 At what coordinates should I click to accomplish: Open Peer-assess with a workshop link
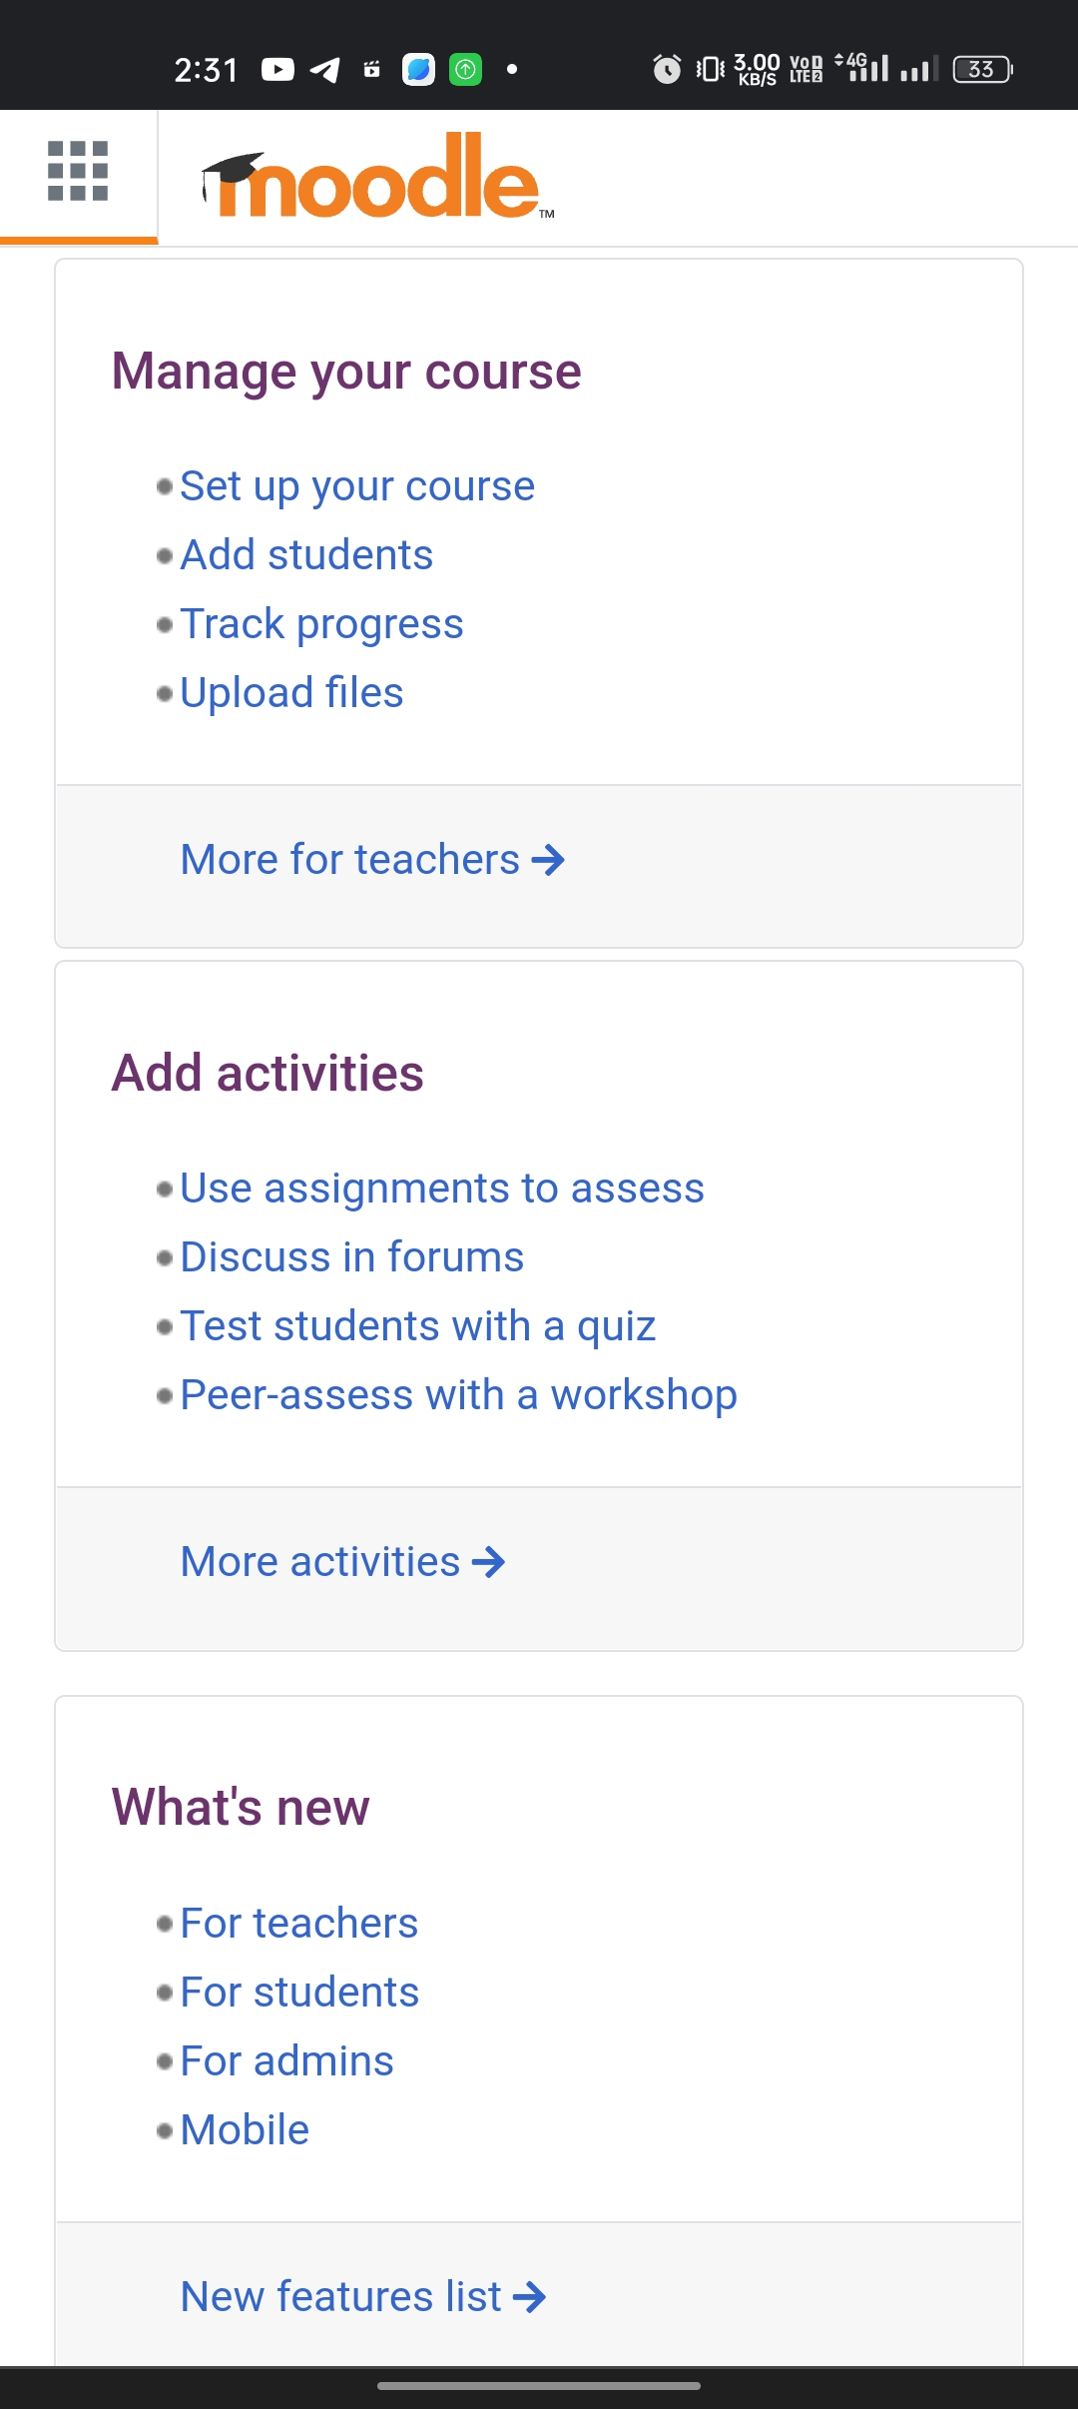(x=458, y=1395)
